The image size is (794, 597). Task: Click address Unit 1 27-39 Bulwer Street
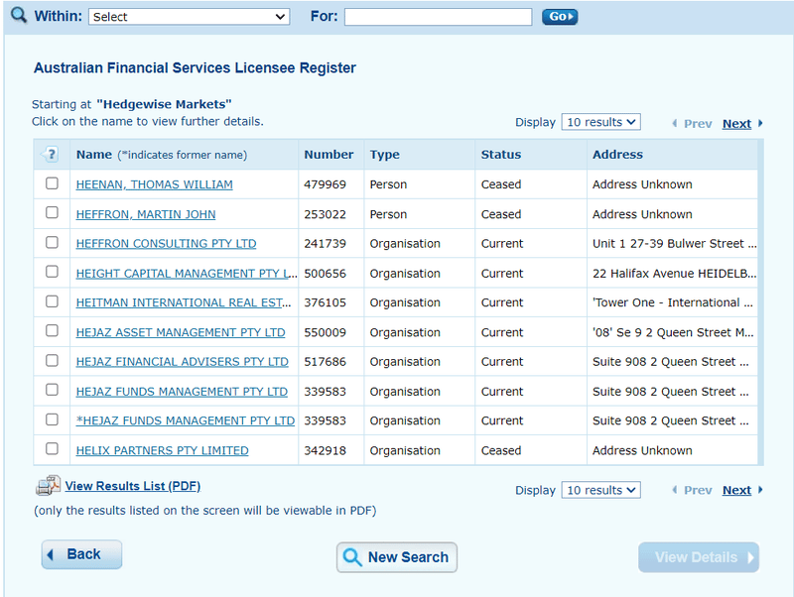coord(675,244)
